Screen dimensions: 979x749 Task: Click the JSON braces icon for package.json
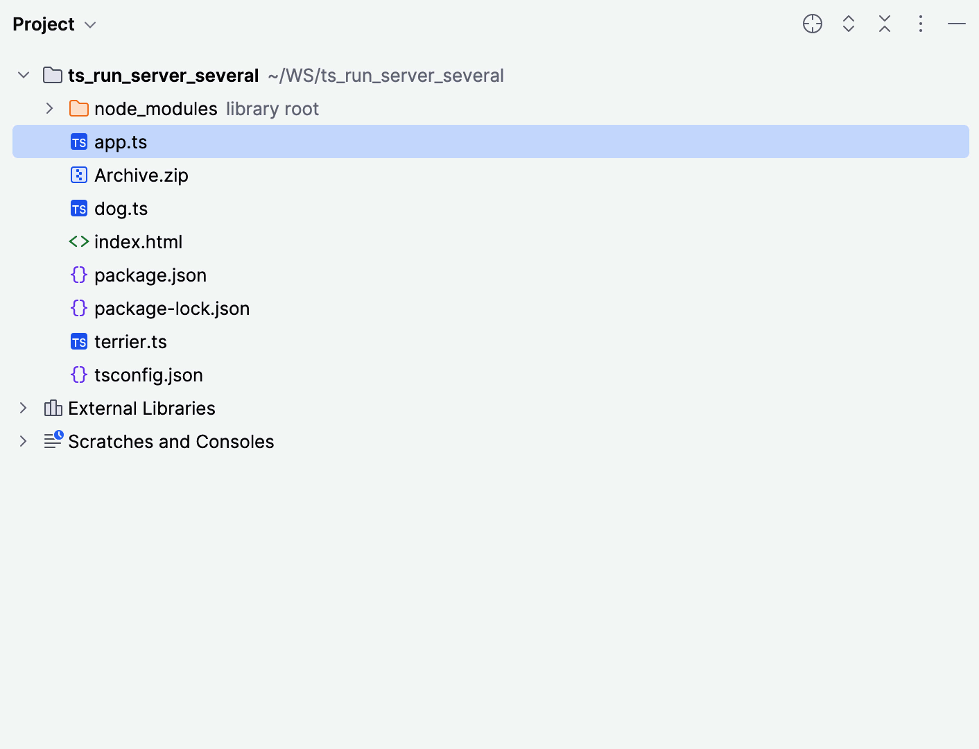point(78,275)
